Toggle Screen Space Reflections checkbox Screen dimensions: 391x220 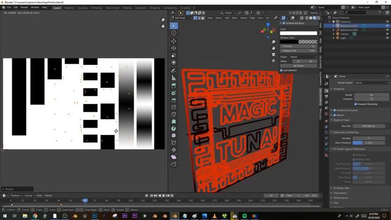point(335,149)
